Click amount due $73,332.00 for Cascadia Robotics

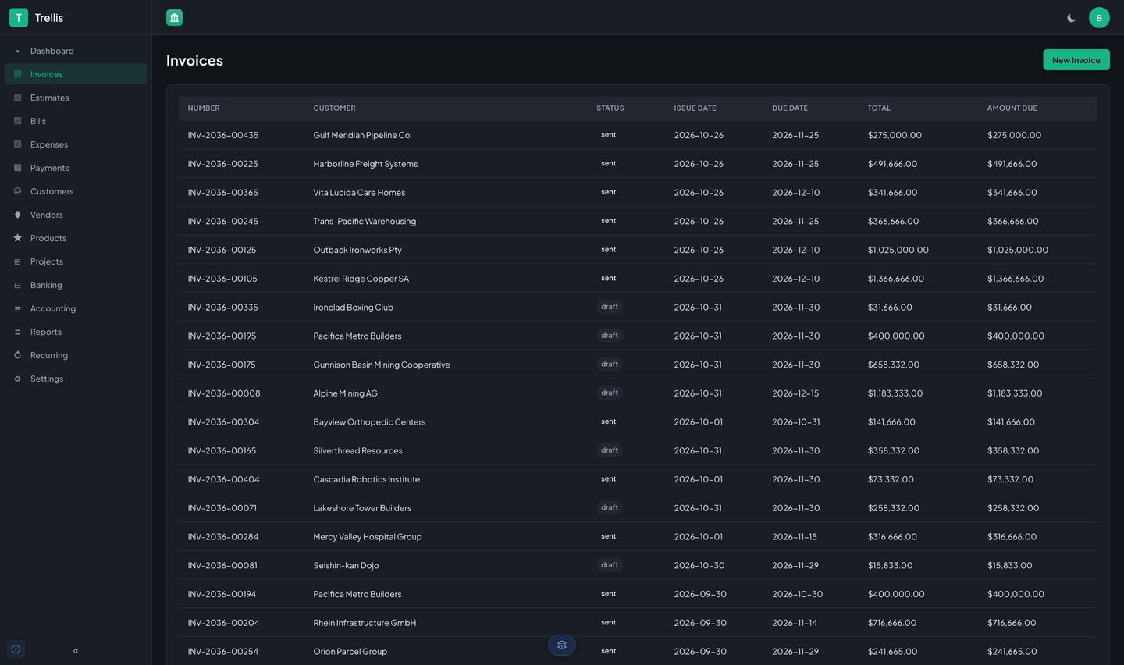click(1010, 479)
